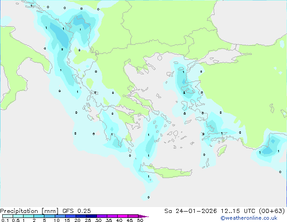
Task: Select the 2–5 mm legend color swatch
Action: [x=39, y=216]
